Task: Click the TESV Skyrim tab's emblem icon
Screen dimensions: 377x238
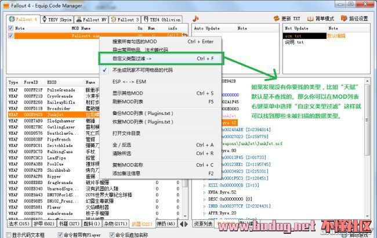Action: 45,19
